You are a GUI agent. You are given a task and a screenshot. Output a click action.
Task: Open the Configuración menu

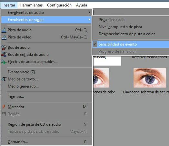click(x=59, y=5)
